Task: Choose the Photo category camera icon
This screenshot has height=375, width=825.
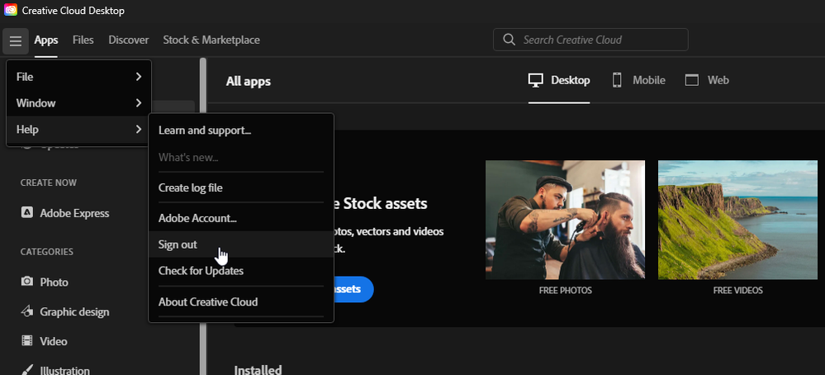Action: tap(26, 282)
